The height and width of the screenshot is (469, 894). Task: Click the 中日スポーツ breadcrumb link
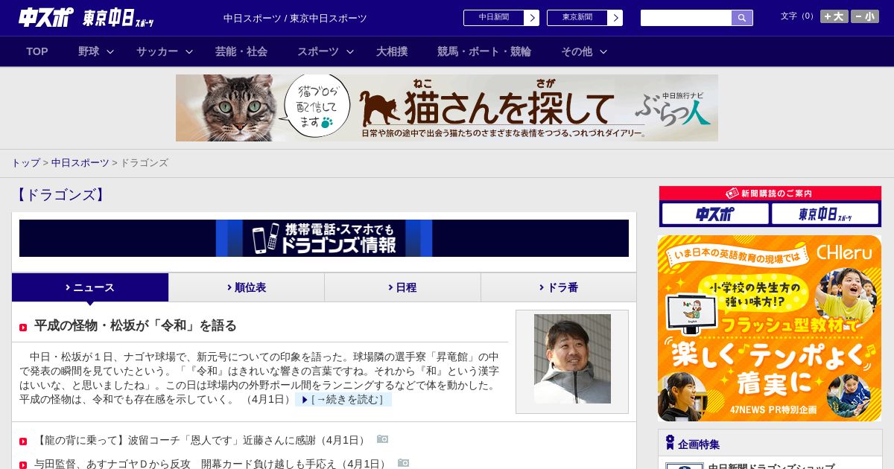80,162
